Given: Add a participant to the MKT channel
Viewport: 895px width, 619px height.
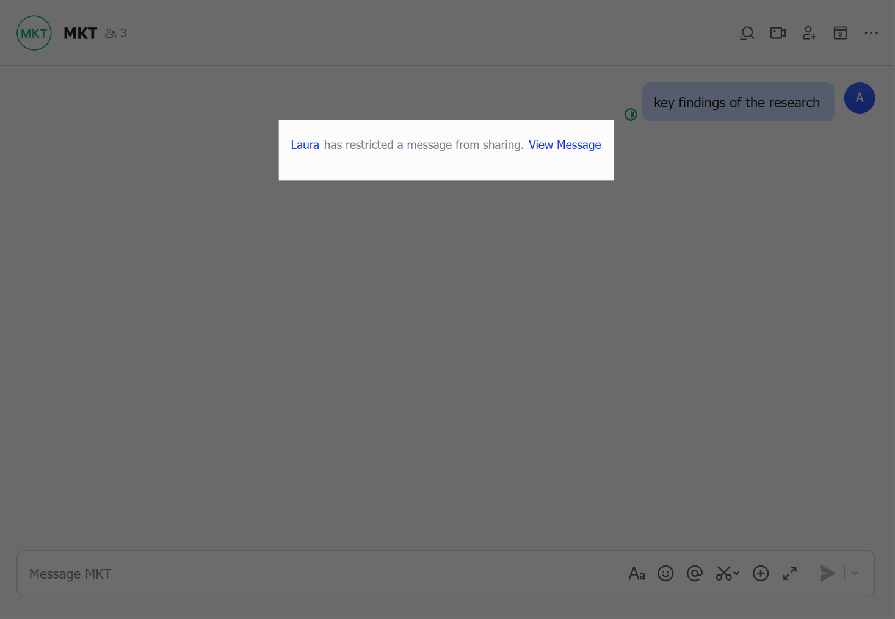Looking at the screenshot, I should (809, 33).
